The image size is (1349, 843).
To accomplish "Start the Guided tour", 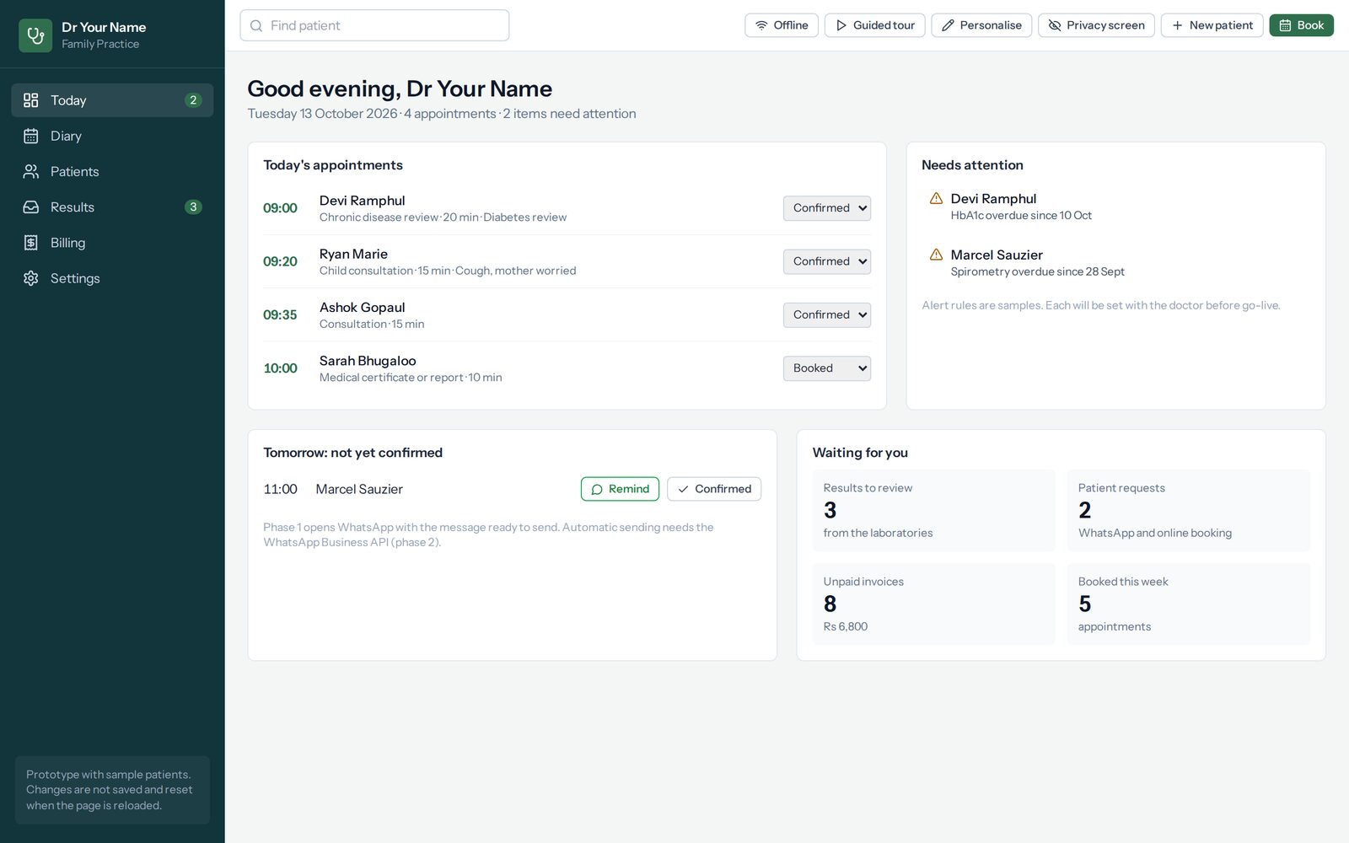I will [x=875, y=25].
